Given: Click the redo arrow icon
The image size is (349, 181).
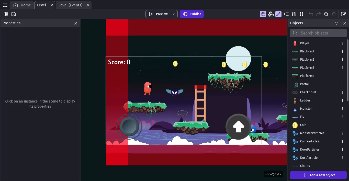Looking at the screenshot, I should click(x=319, y=14).
